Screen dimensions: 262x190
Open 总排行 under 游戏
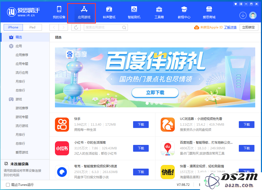20,144
